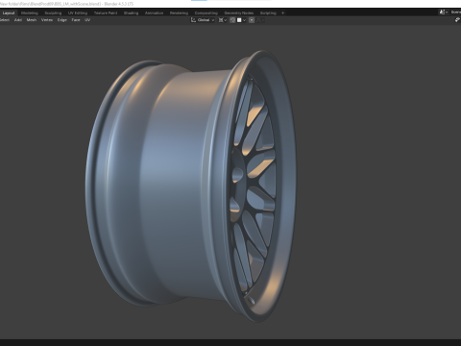Image resolution: width=461 pixels, height=346 pixels.
Task: Toggle proportional editing icon
Action: coord(252,20)
